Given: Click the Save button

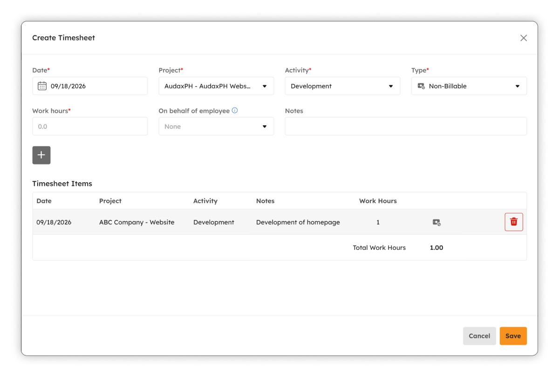Looking at the screenshot, I should 513,336.
